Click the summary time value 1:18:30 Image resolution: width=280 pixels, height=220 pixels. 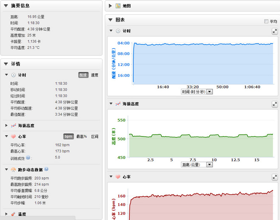click(x=34, y=23)
